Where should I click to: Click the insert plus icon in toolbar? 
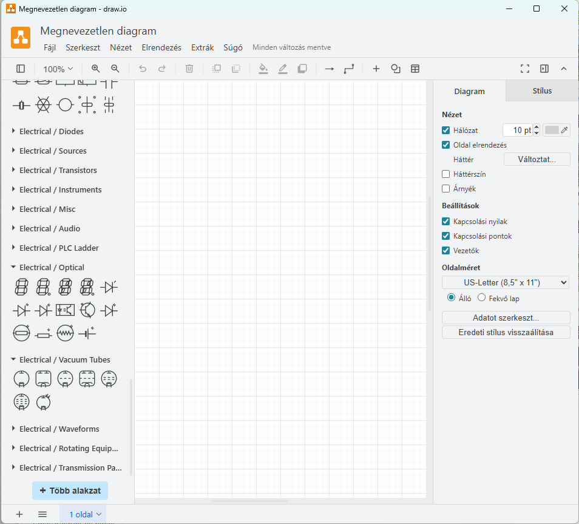(376, 69)
